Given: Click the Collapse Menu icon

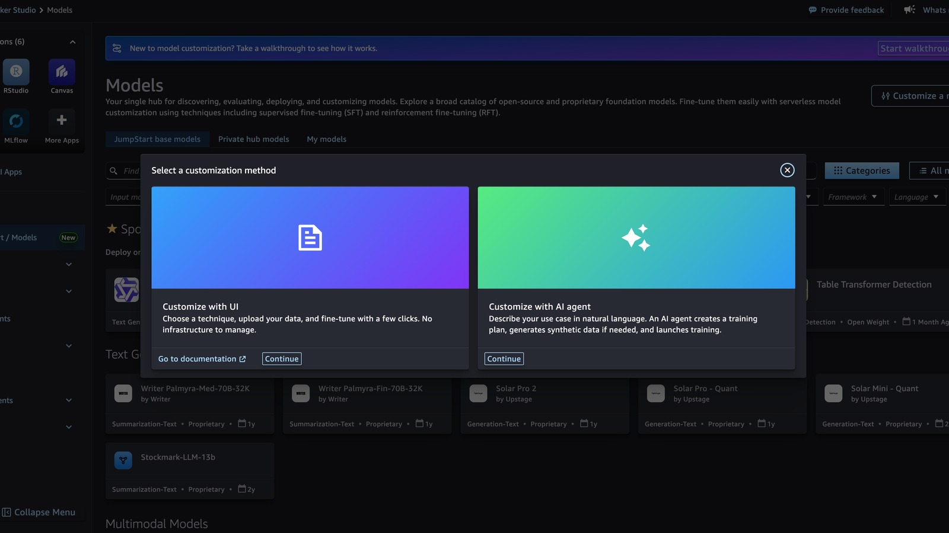Looking at the screenshot, I should coord(7,512).
